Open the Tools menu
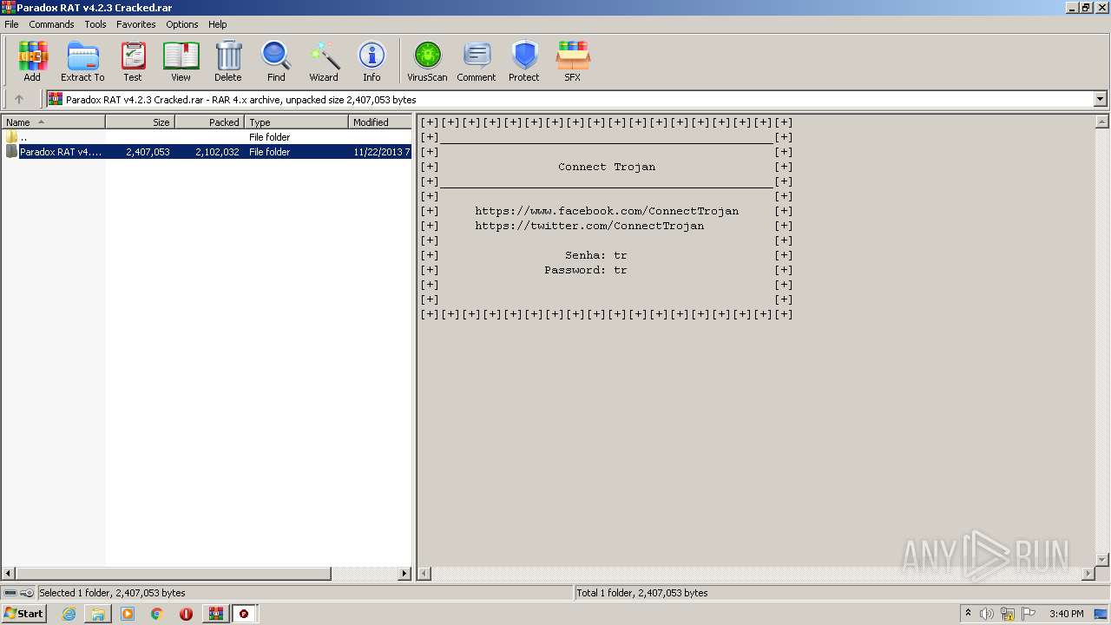 click(95, 24)
